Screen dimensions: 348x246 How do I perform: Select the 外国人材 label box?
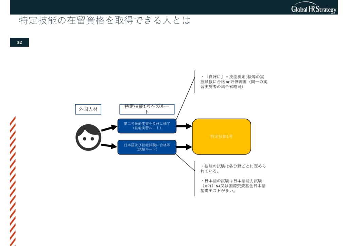88,109
